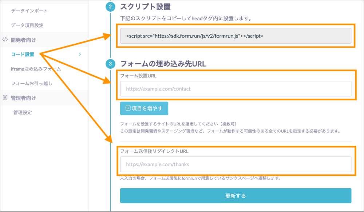Open 管理設定 in the sidebar

23,112
